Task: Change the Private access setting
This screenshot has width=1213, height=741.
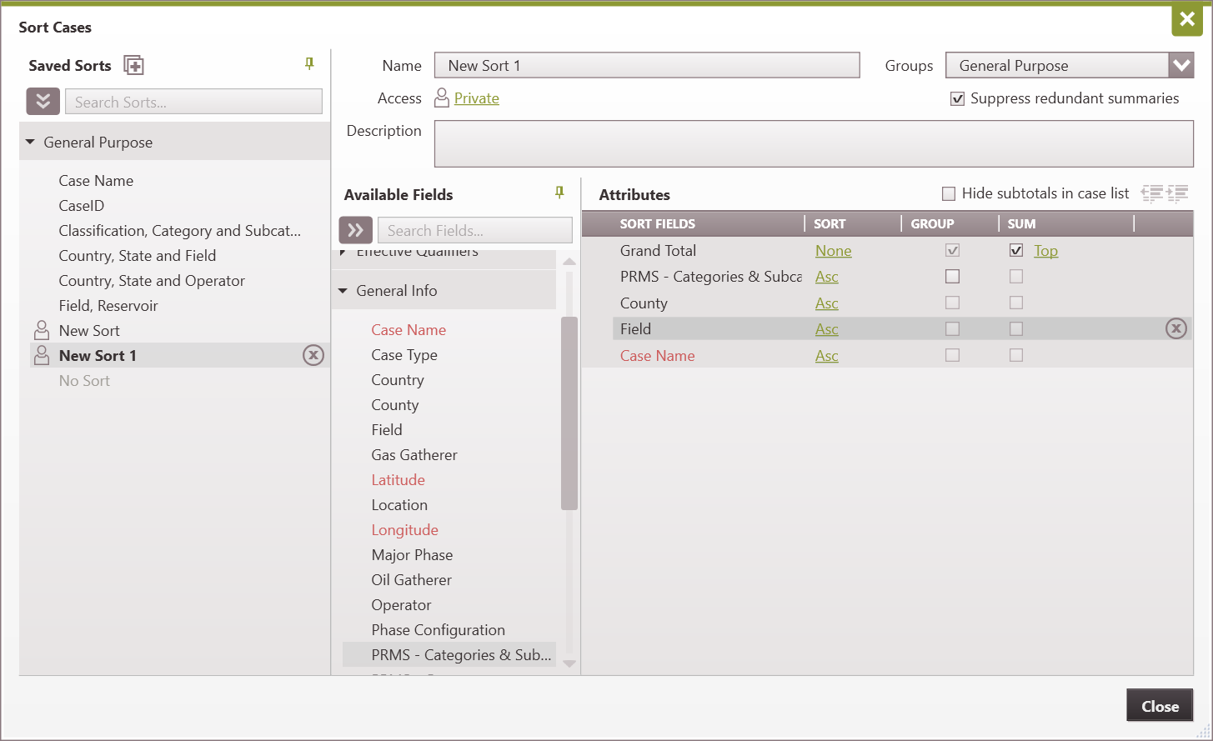Action: click(478, 98)
